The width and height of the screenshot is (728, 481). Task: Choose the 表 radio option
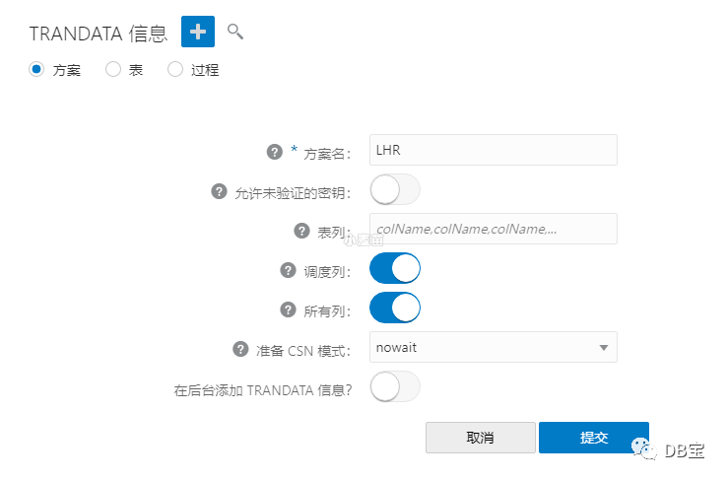point(112,69)
